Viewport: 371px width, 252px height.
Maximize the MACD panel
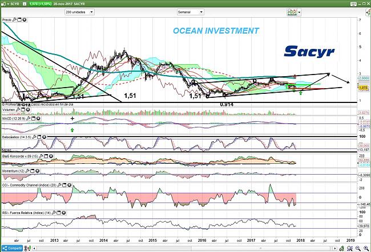coord(33,118)
